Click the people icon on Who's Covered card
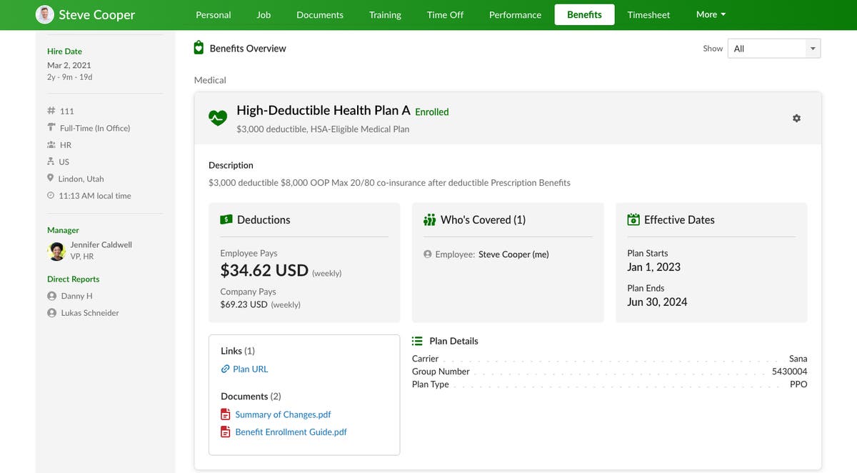Image resolution: width=857 pixels, height=473 pixels. 428,219
